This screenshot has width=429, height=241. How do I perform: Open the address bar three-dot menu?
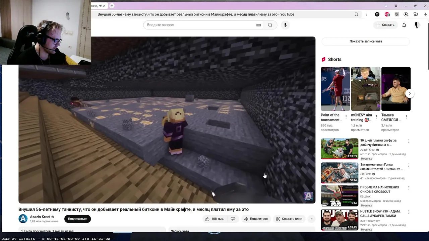pyautogui.click(x=366, y=14)
